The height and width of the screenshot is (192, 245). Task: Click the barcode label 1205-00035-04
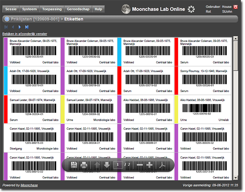(148, 52)
